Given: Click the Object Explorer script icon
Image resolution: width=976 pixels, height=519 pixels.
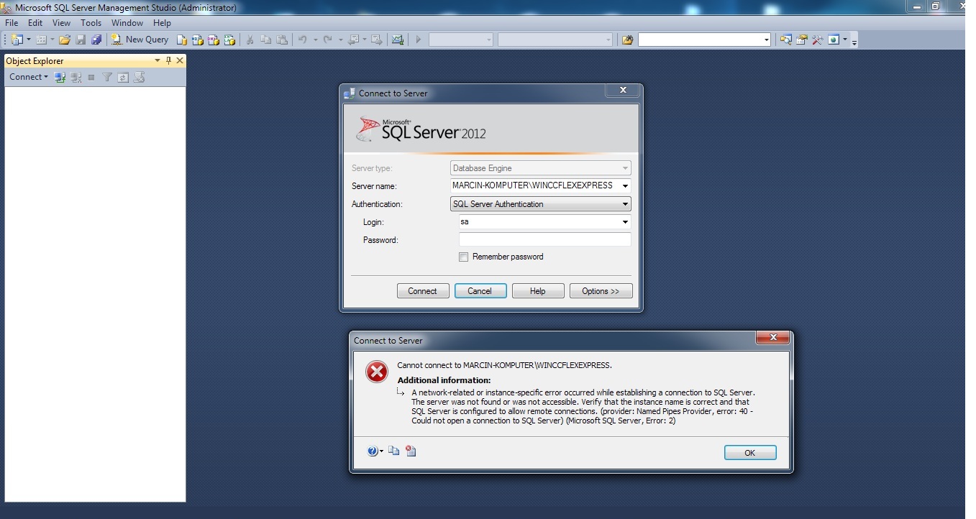Looking at the screenshot, I should [140, 77].
